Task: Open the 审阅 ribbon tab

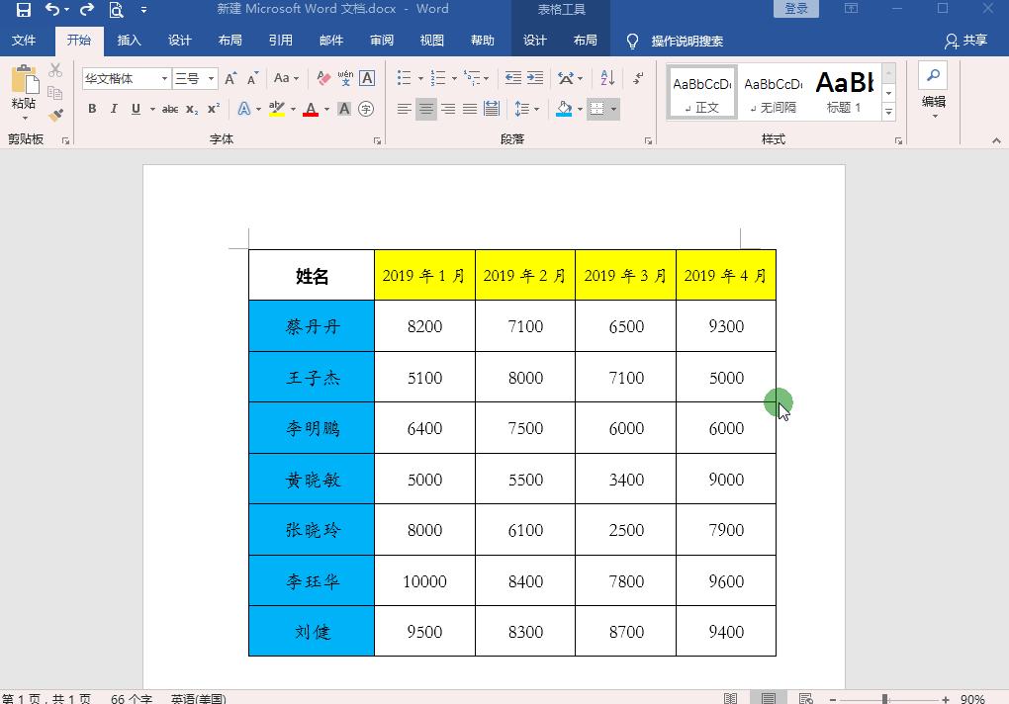Action: [x=381, y=41]
